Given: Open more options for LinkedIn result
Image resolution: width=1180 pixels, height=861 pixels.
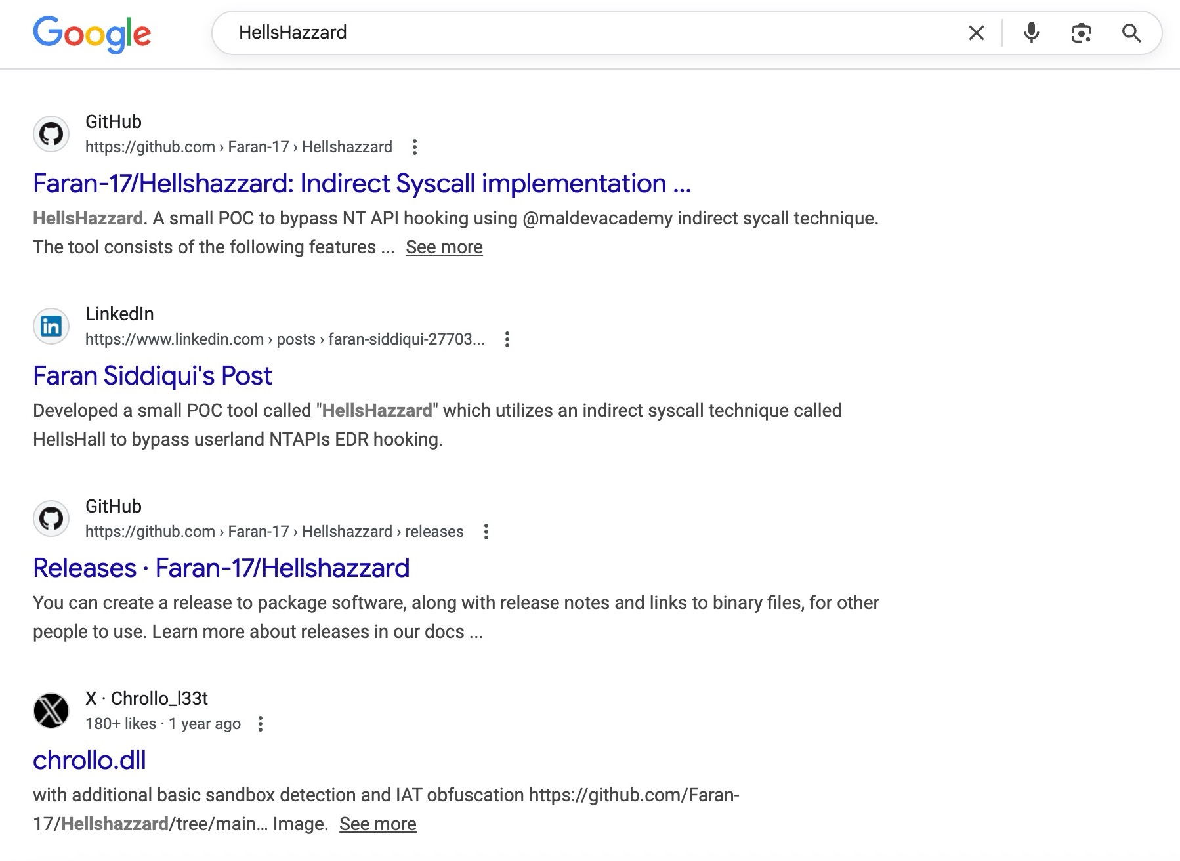Looking at the screenshot, I should click(507, 339).
